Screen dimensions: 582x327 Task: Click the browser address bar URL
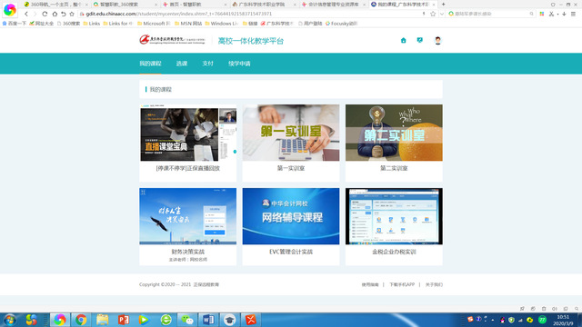click(x=179, y=14)
